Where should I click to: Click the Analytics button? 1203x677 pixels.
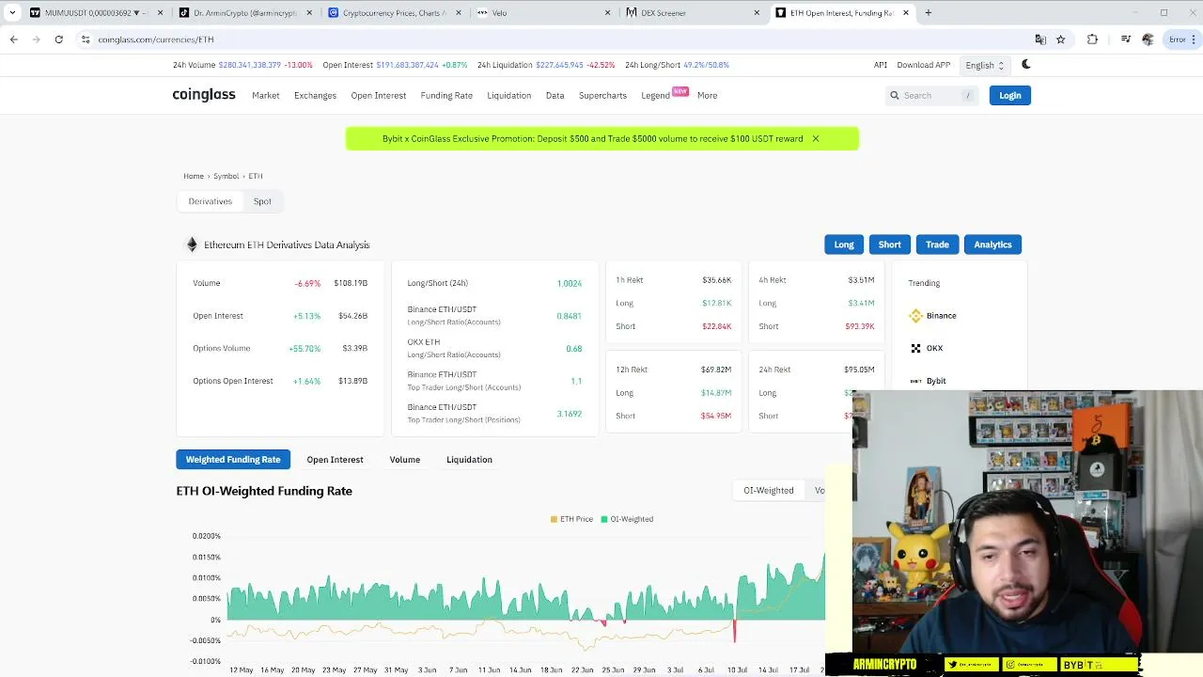point(992,244)
